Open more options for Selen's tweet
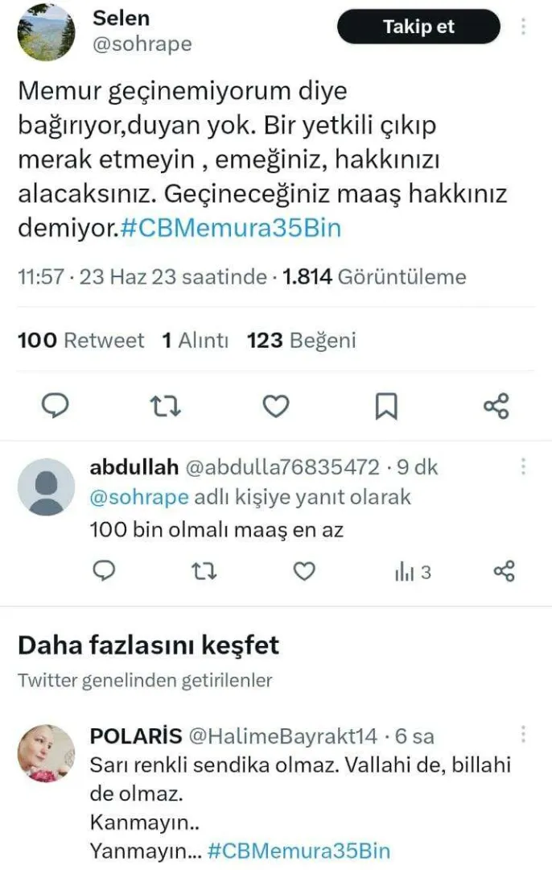The width and height of the screenshot is (552, 870). point(524,27)
